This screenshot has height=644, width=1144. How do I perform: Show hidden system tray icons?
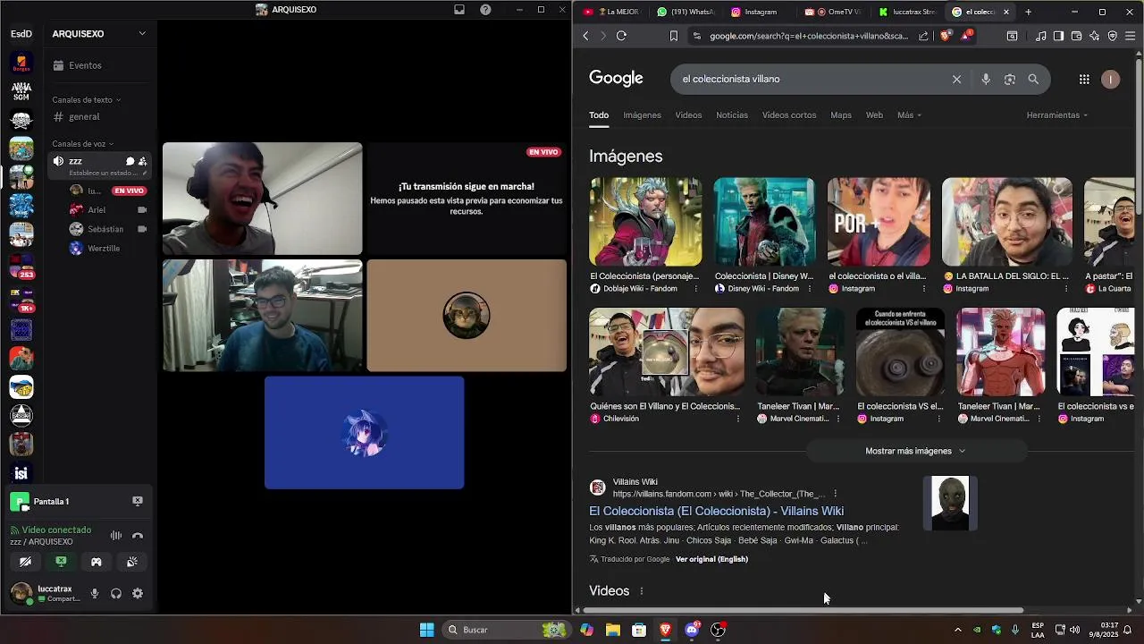click(x=958, y=630)
